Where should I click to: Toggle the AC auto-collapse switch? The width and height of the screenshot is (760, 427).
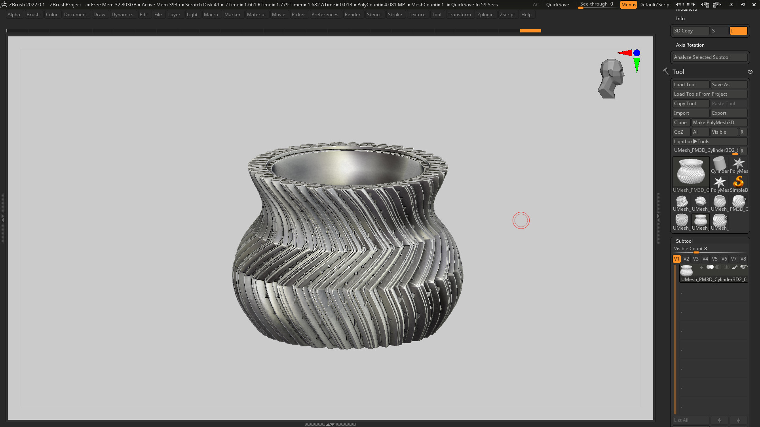click(x=536, y=4)
